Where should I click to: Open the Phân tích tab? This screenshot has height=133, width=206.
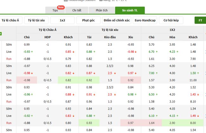(x=101, y=10)
